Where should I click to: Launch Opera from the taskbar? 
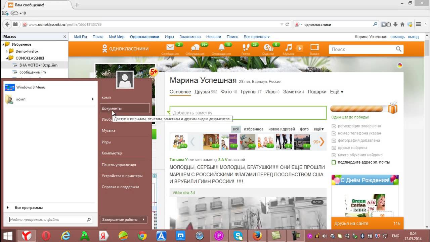click(46, 236)
